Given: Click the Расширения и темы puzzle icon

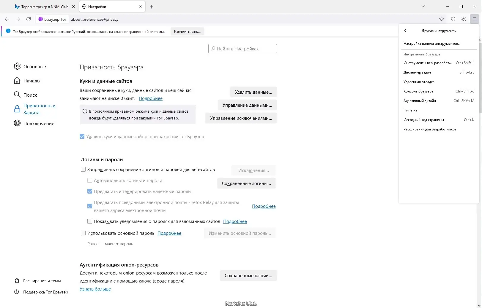Looking at the screenshot, I should pos(17,281).
